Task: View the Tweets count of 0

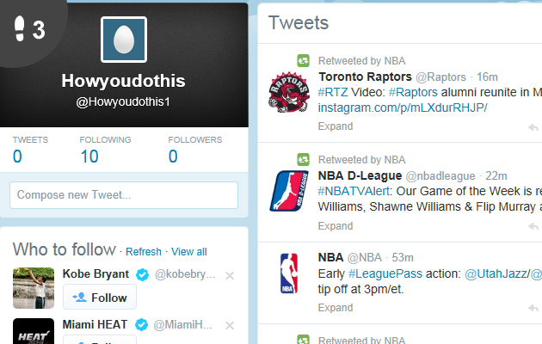Action: [17, 157]
